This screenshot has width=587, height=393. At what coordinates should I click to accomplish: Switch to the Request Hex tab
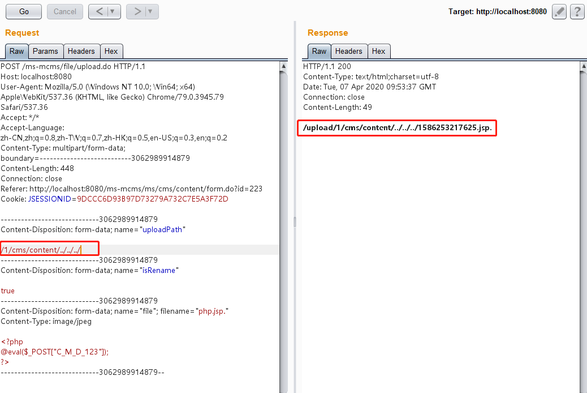111,52
